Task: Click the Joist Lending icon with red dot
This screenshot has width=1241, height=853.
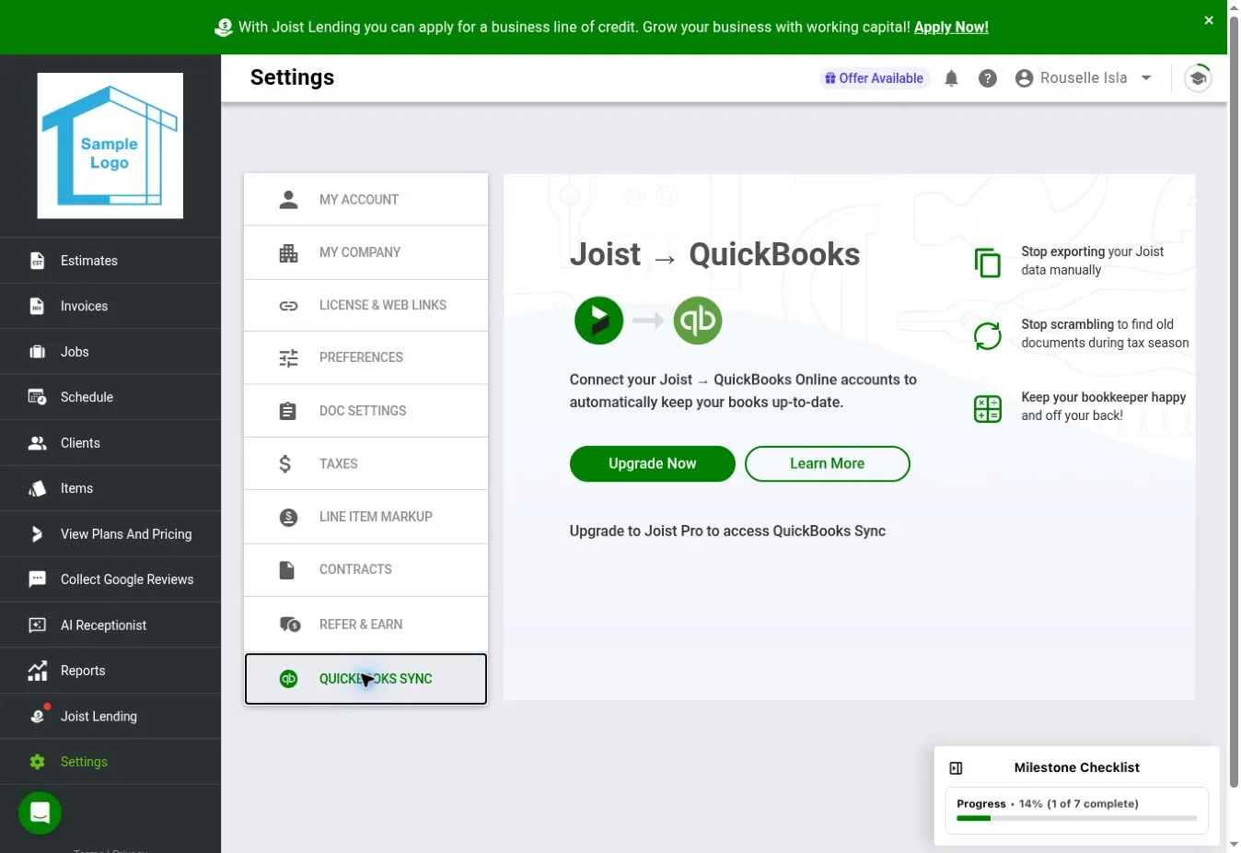Action: pos(38,715)
